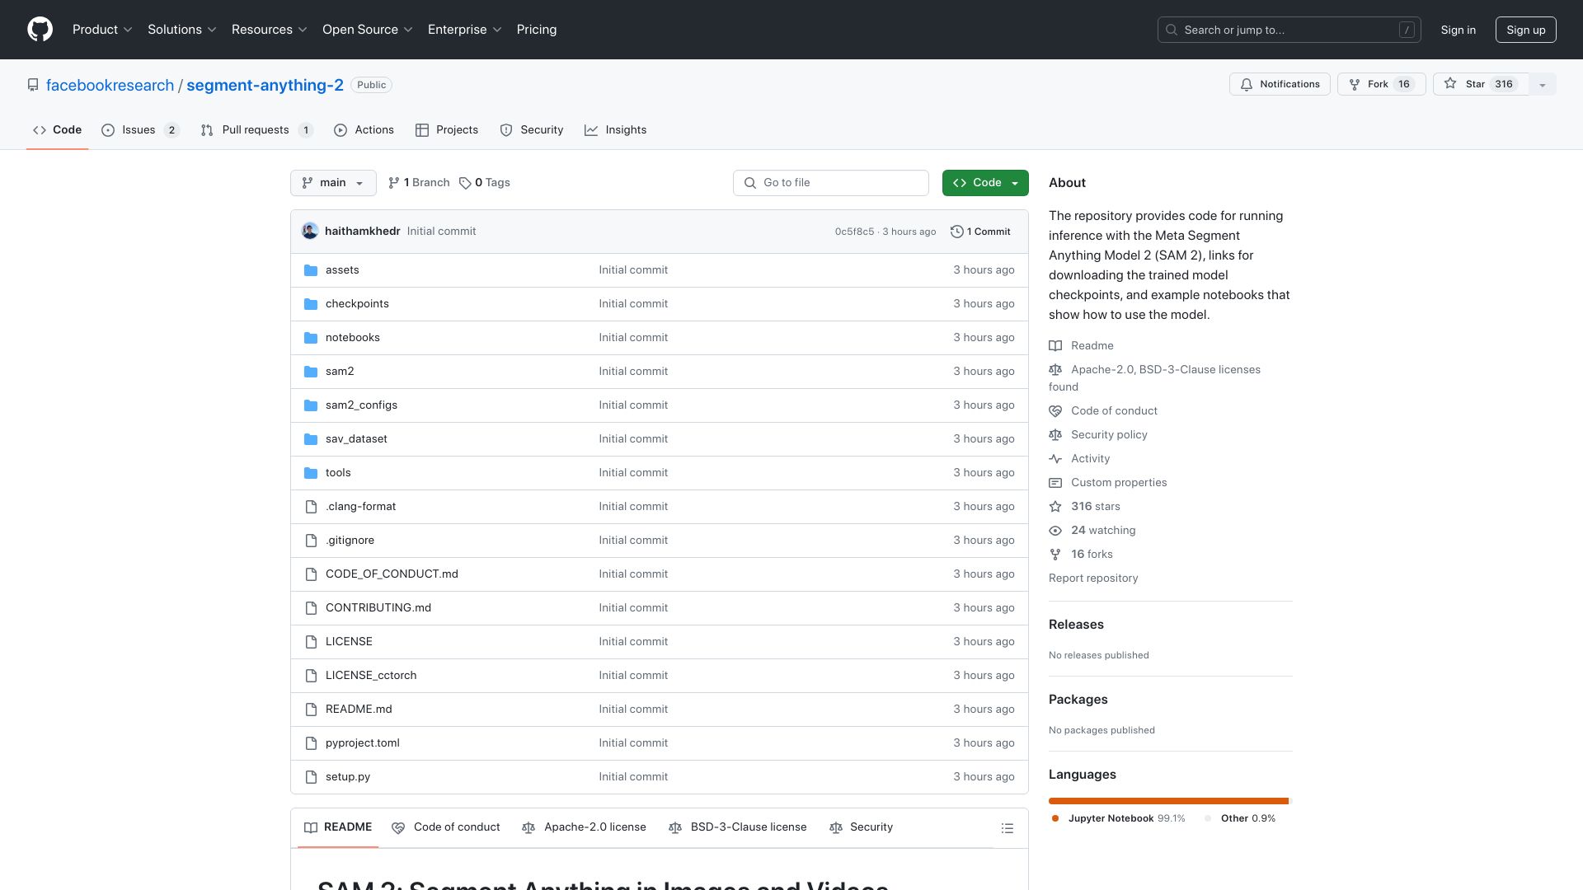This screenshot has height=890, width=1583.
Task: Click the Other 0.9% language dot
Action: pos(1208,819)
